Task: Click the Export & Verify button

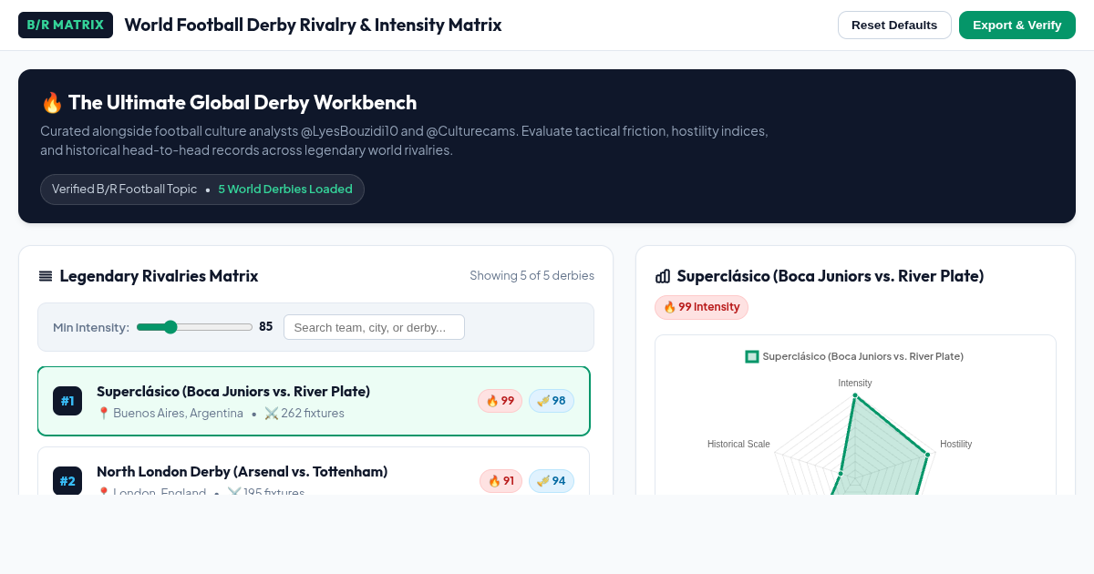Action: click(x=1017, y=25)
